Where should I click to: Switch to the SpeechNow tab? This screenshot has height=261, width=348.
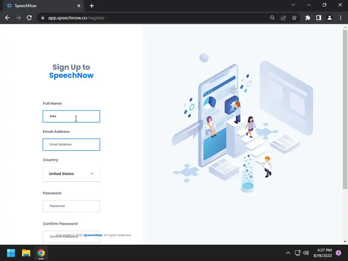tap(43, 6)
